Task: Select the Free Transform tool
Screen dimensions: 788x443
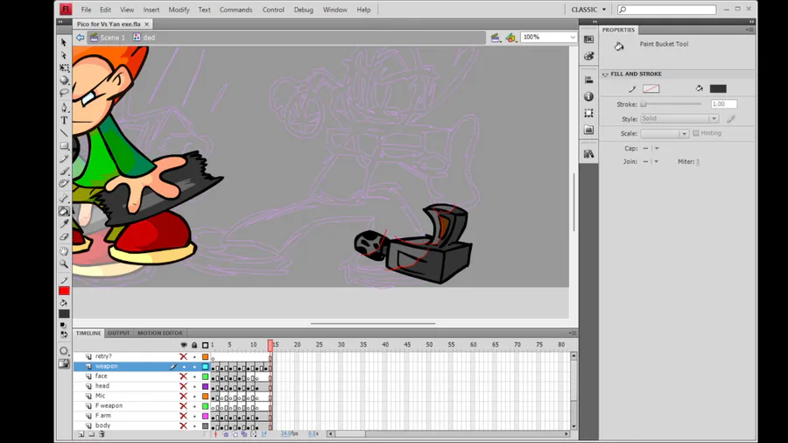Action: 64,67
